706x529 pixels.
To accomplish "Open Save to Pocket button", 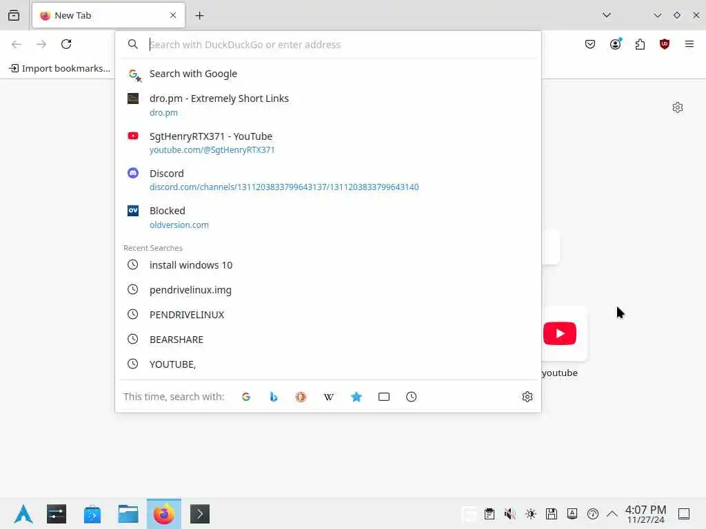I will pos(590,44).
